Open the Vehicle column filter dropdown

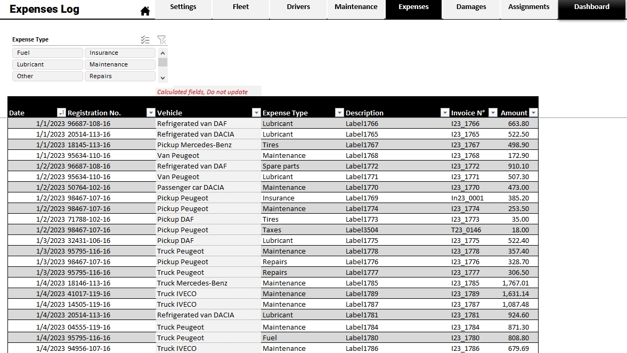click(256, 113)
